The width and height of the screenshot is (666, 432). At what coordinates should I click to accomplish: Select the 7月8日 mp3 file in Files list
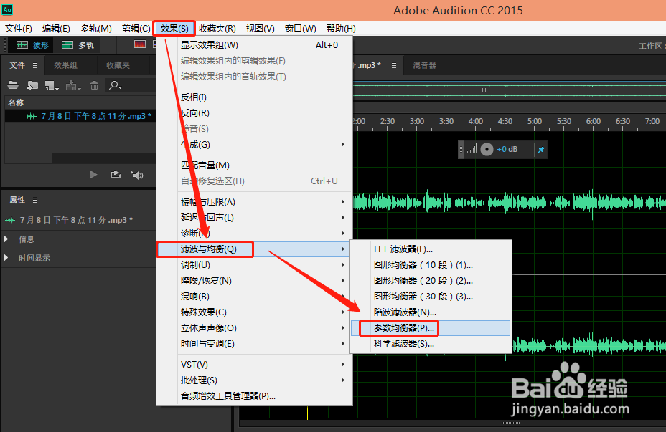(80, 116)
